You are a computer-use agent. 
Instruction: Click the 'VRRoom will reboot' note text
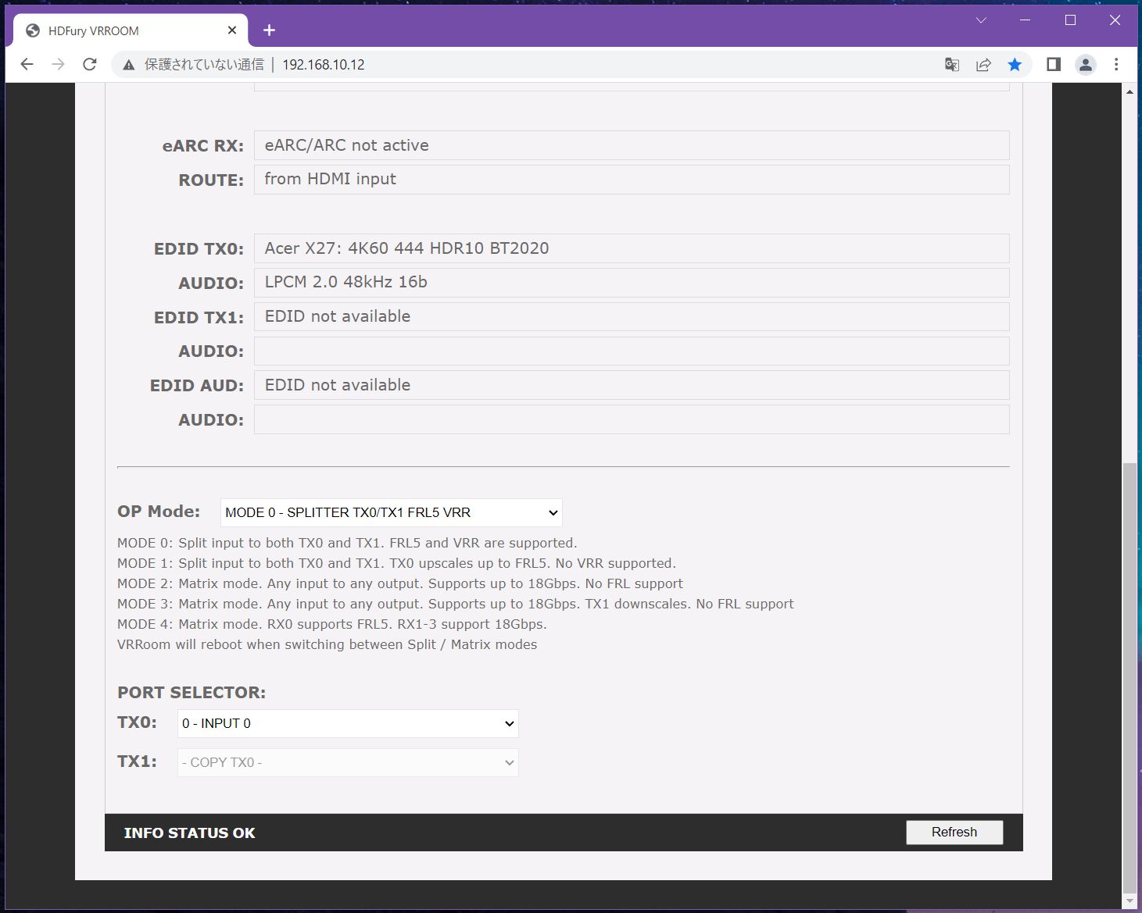(327, 644)
